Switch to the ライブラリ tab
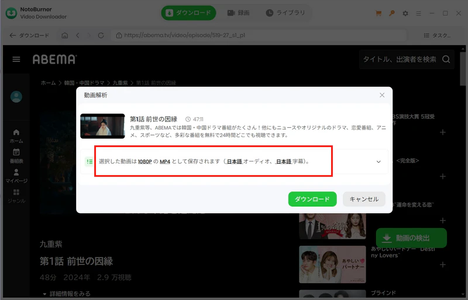 285,13
